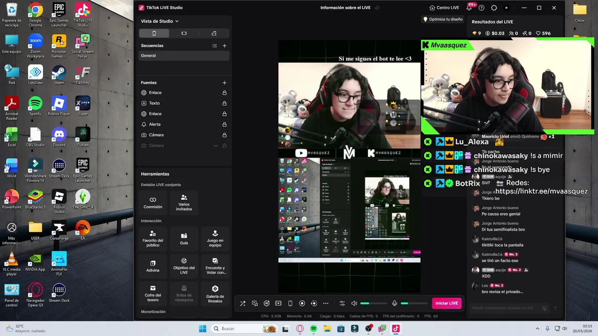
Task: Click Optimiza tu diseño tip
Action: point(443,19)
